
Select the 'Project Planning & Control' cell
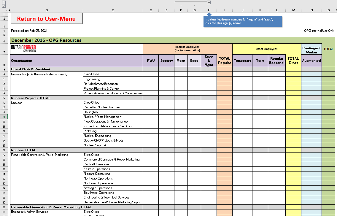tap(113, 88)
